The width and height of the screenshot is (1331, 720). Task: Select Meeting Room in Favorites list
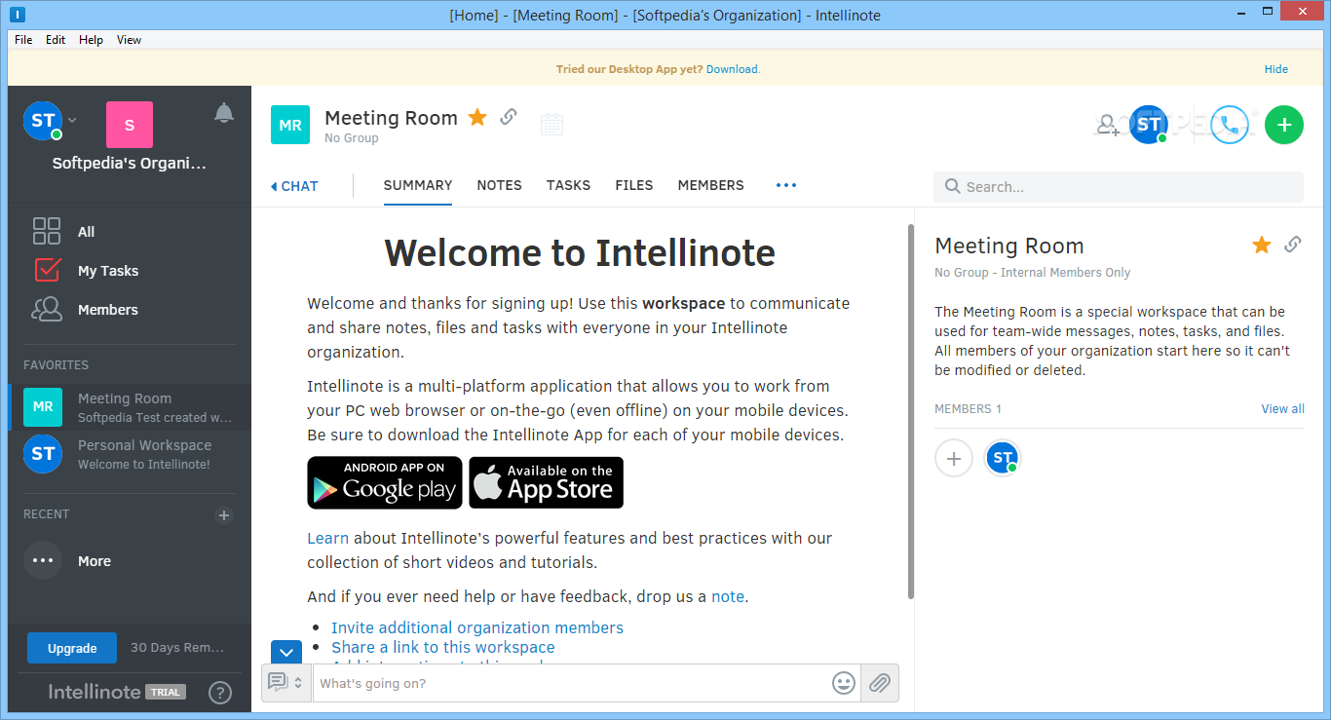(x=130, y=407)
